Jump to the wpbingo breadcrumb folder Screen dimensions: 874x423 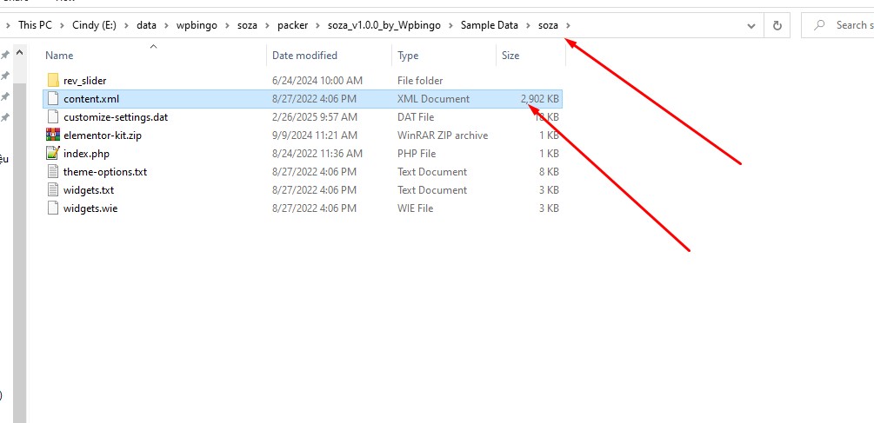197,26
